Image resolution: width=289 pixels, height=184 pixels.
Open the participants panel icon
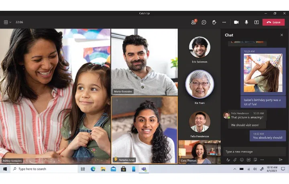(194, 22)
